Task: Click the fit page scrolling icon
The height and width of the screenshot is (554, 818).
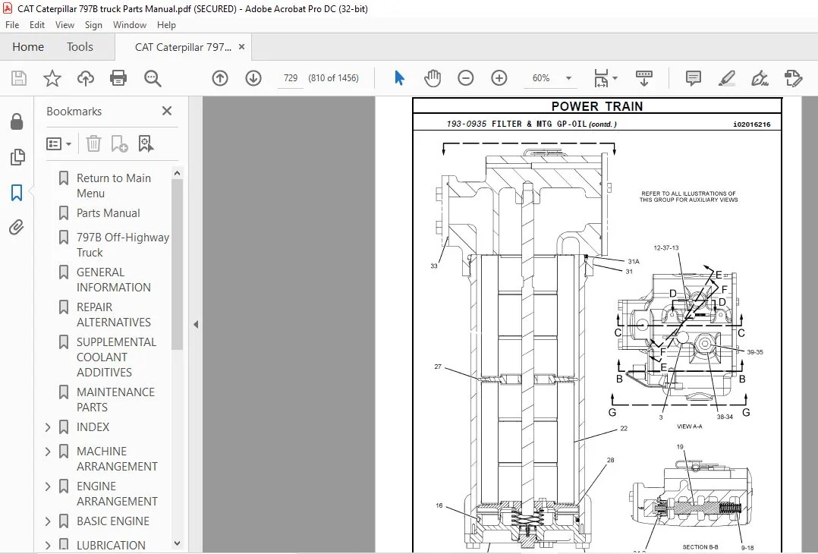Action: click(x=601, y=78)
